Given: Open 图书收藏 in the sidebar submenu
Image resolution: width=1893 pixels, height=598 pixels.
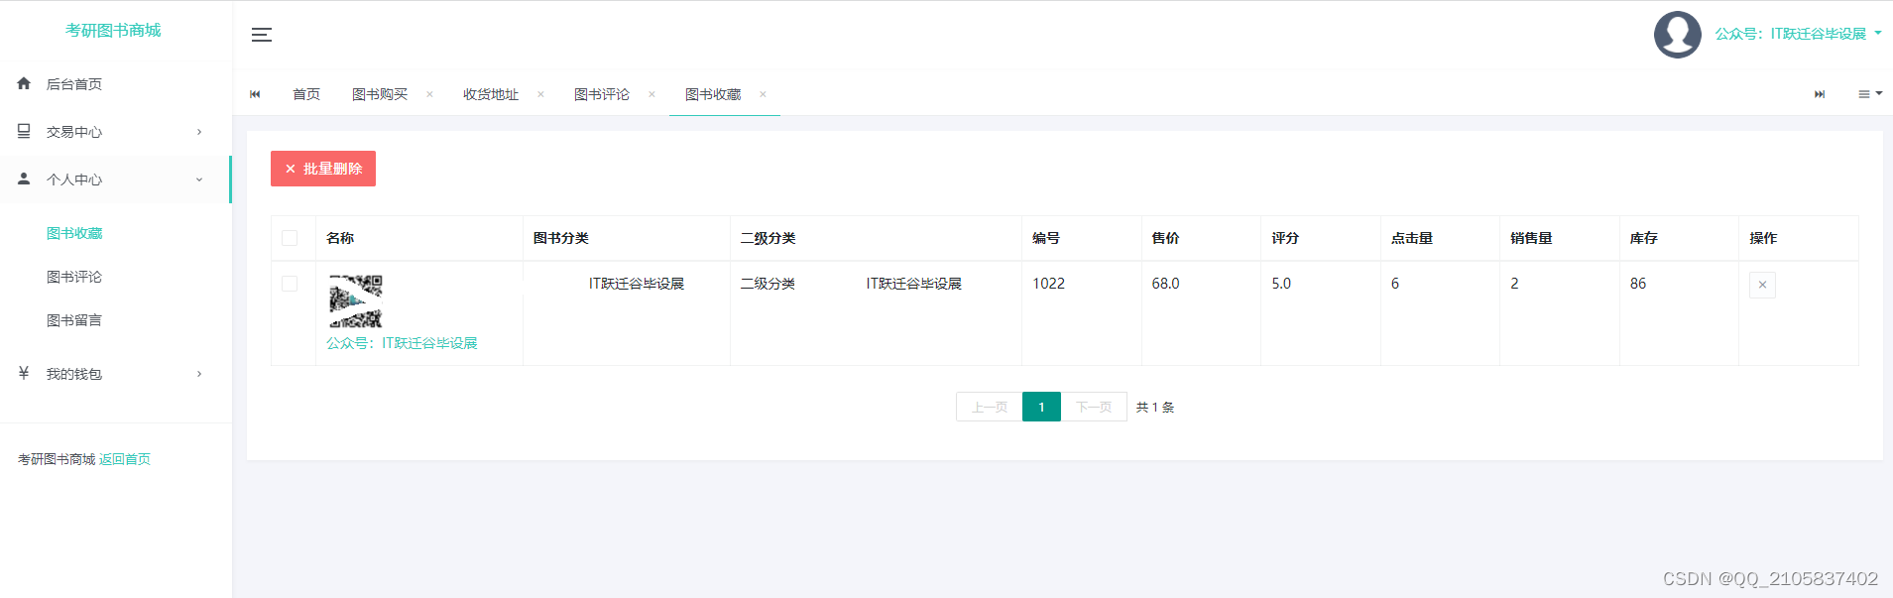Looking at the screenshot, I should coord(74,233).
